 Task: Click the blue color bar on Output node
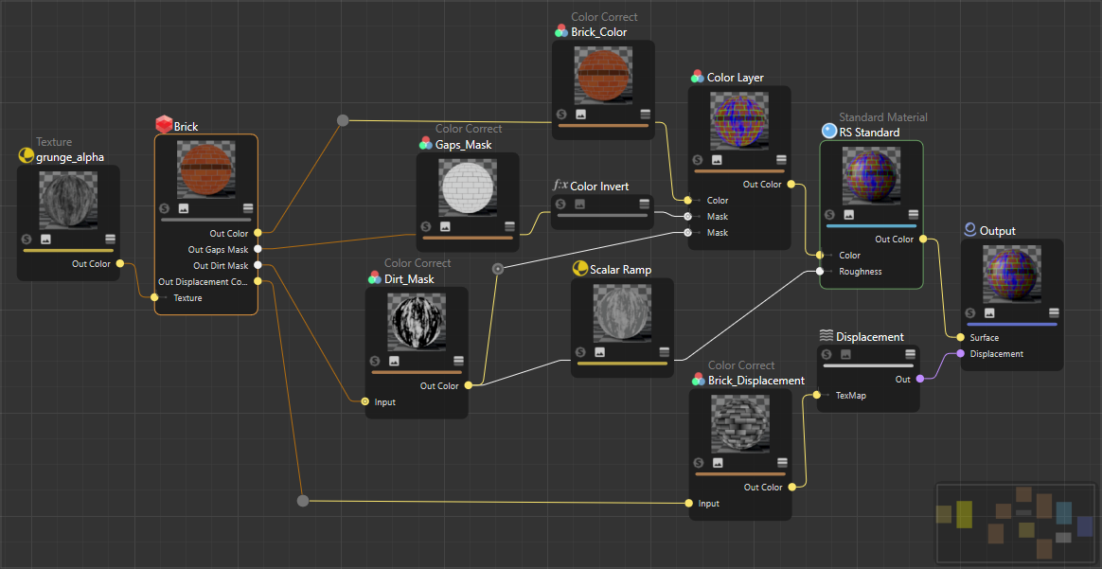click(x=1011, y=324)
